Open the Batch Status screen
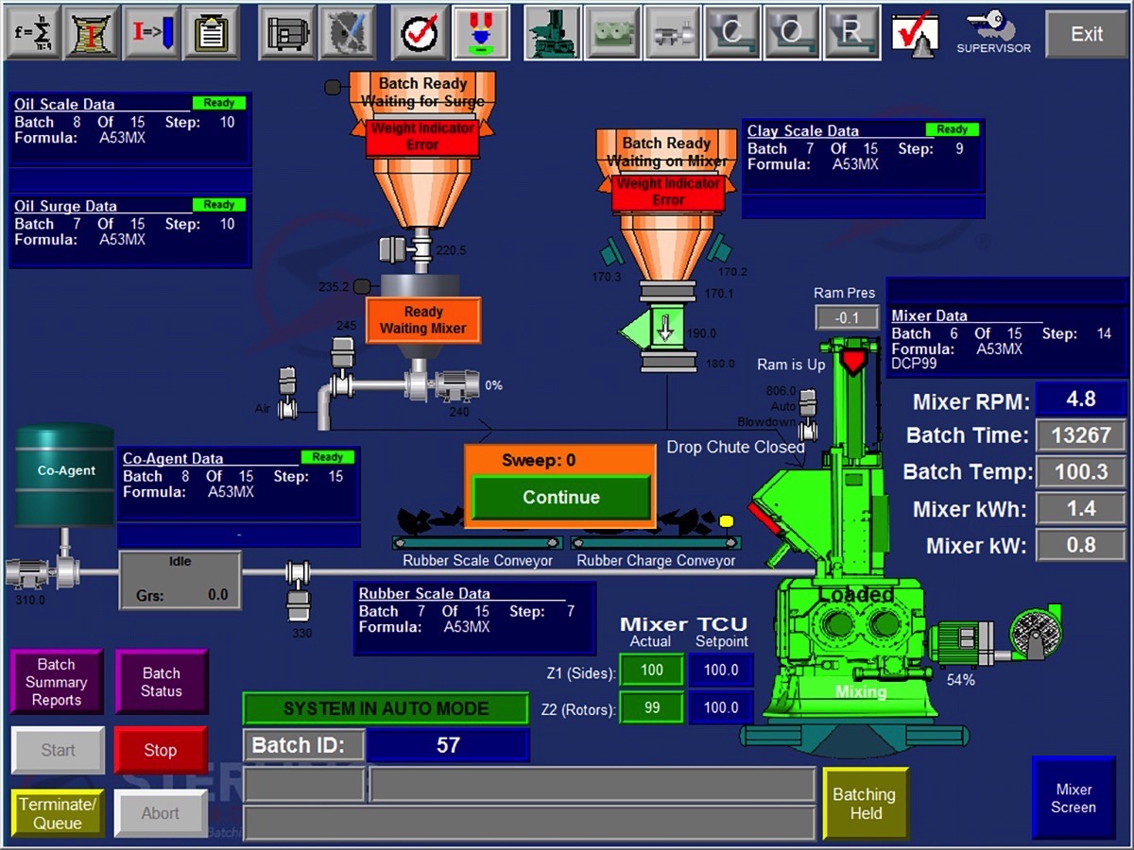This screenshot has height=850, width=1134. 161,682
